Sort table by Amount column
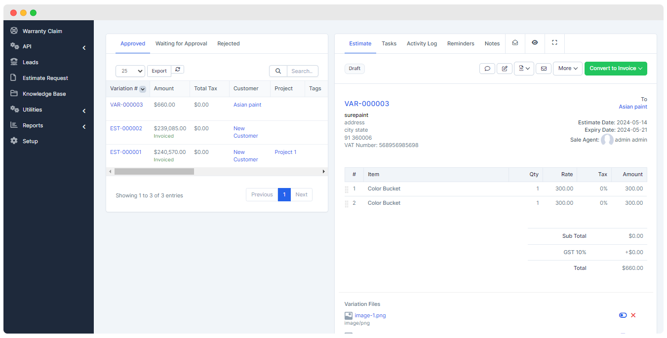 164,89
